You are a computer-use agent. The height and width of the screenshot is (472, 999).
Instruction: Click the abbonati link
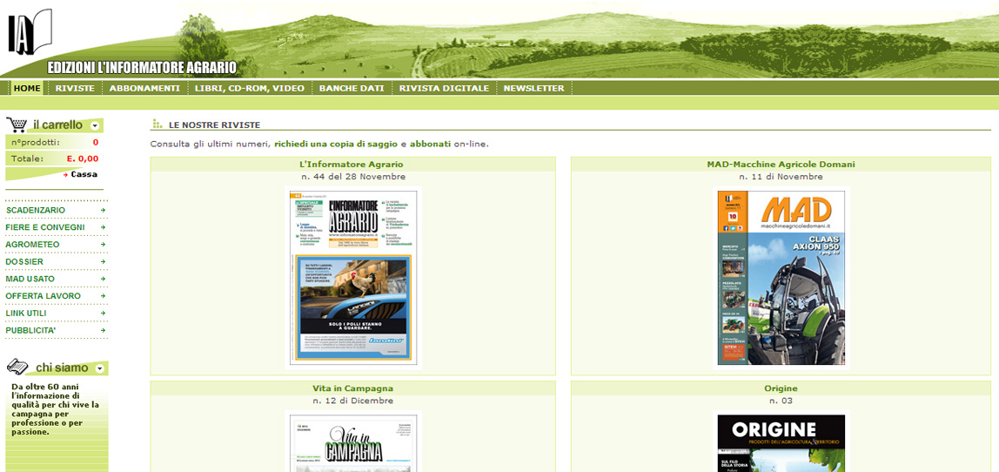click(x=430, y=145)
